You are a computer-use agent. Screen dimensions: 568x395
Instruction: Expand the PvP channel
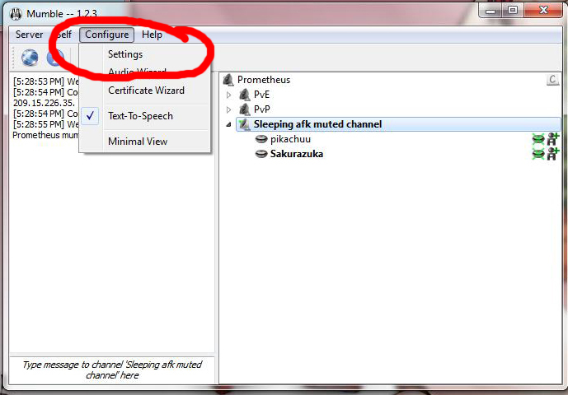[229, 109]
